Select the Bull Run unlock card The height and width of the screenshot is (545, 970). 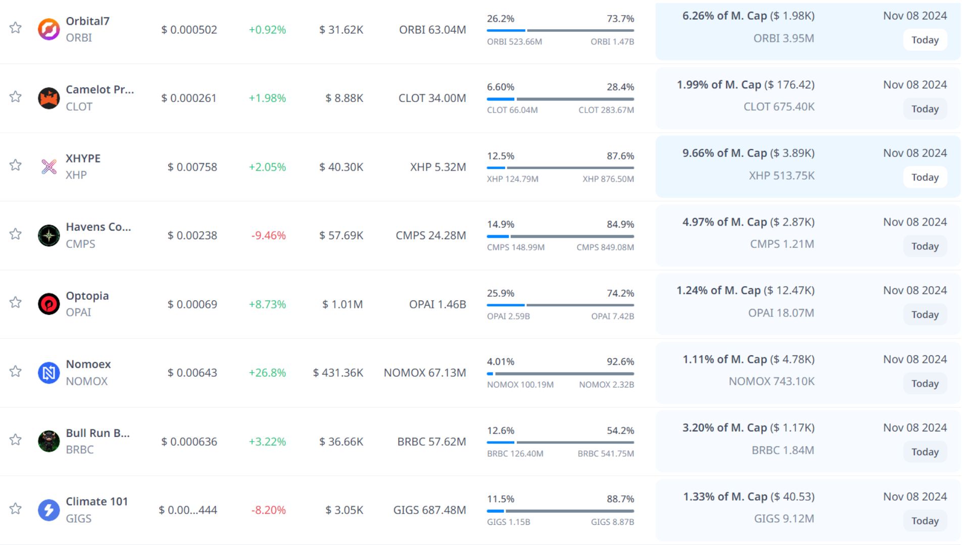click(807, 441)
